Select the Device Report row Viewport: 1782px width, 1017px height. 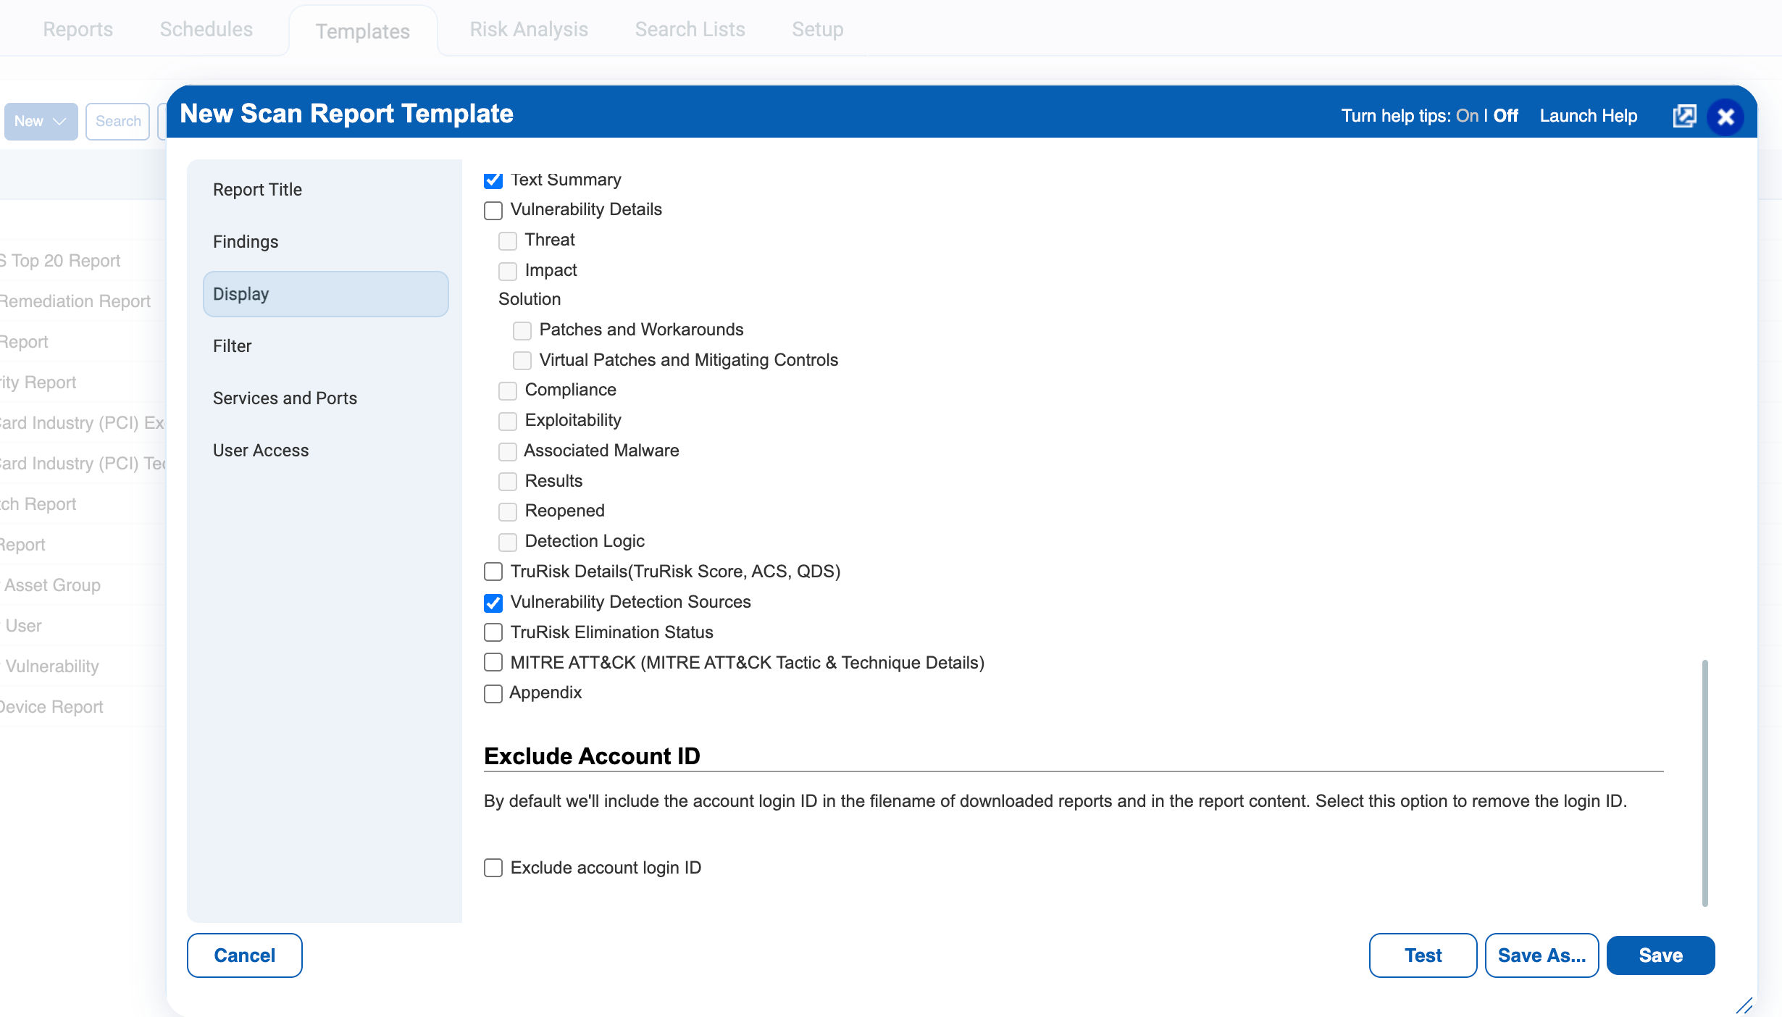pos(83,707)
